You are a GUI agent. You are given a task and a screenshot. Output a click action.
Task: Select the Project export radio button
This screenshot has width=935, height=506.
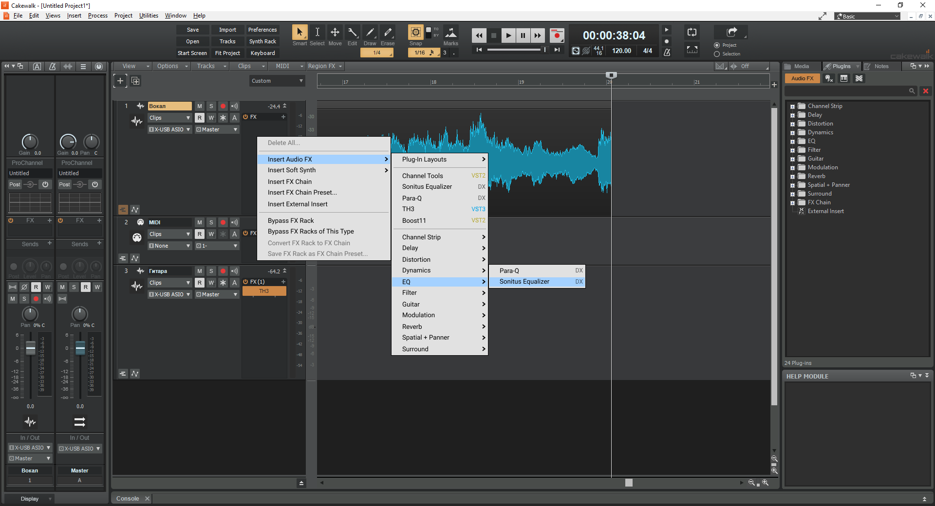717,45
